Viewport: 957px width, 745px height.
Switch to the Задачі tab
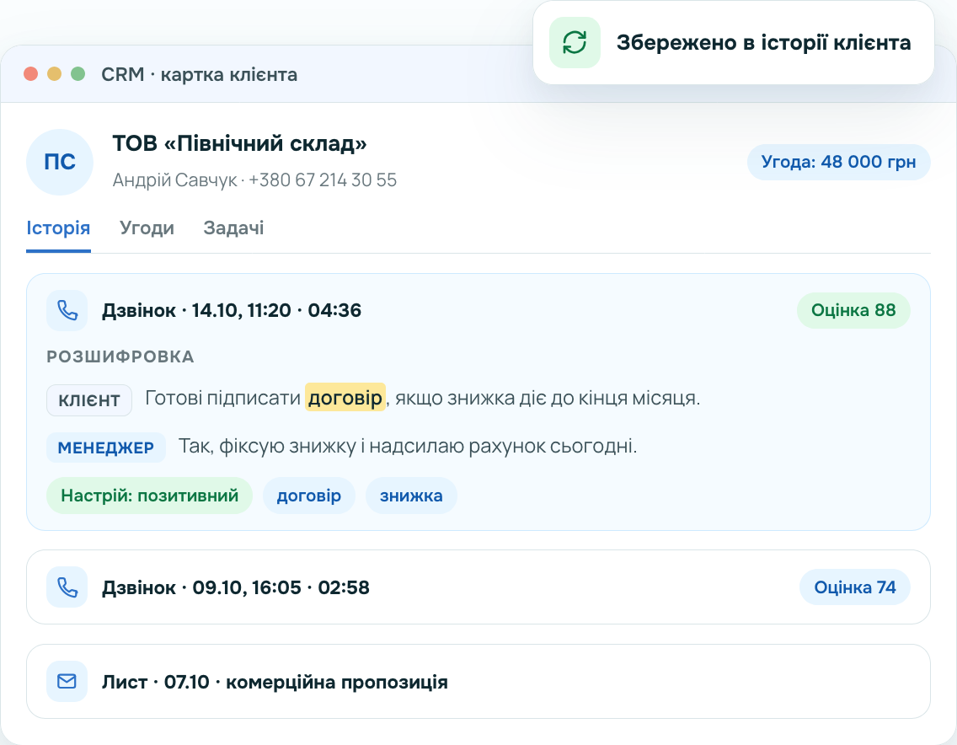click(233, 228)
